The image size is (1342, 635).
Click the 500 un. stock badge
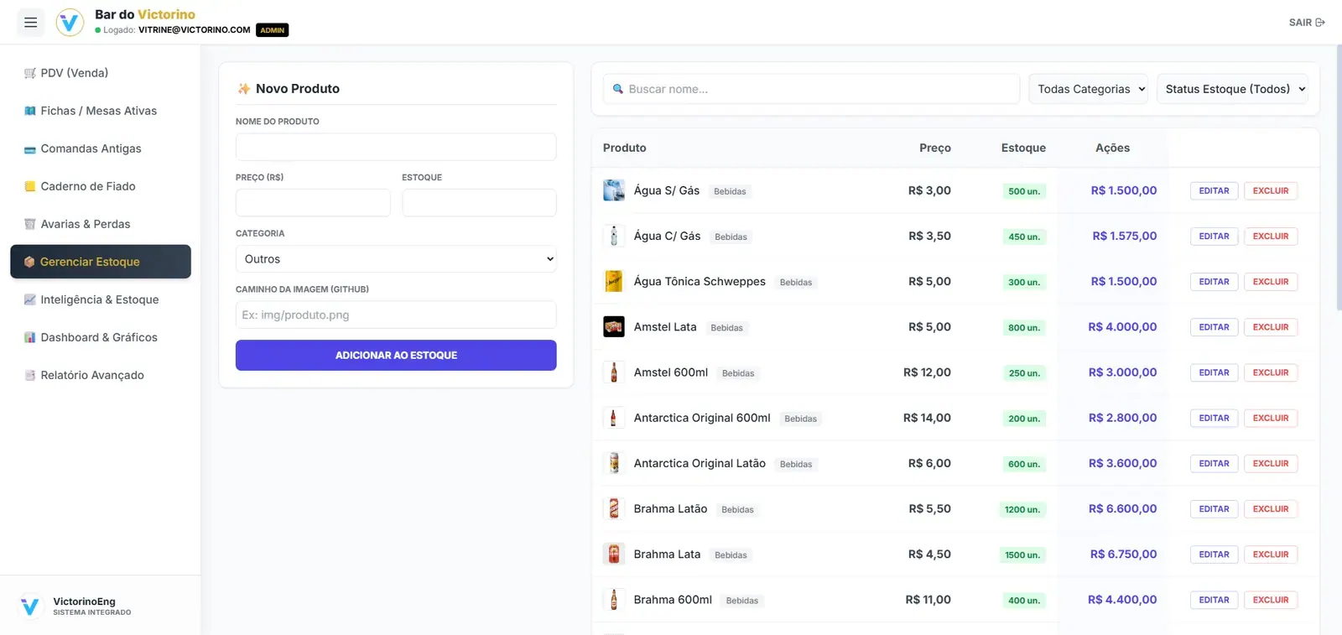pyautogui.click(x=1024, y=191)
